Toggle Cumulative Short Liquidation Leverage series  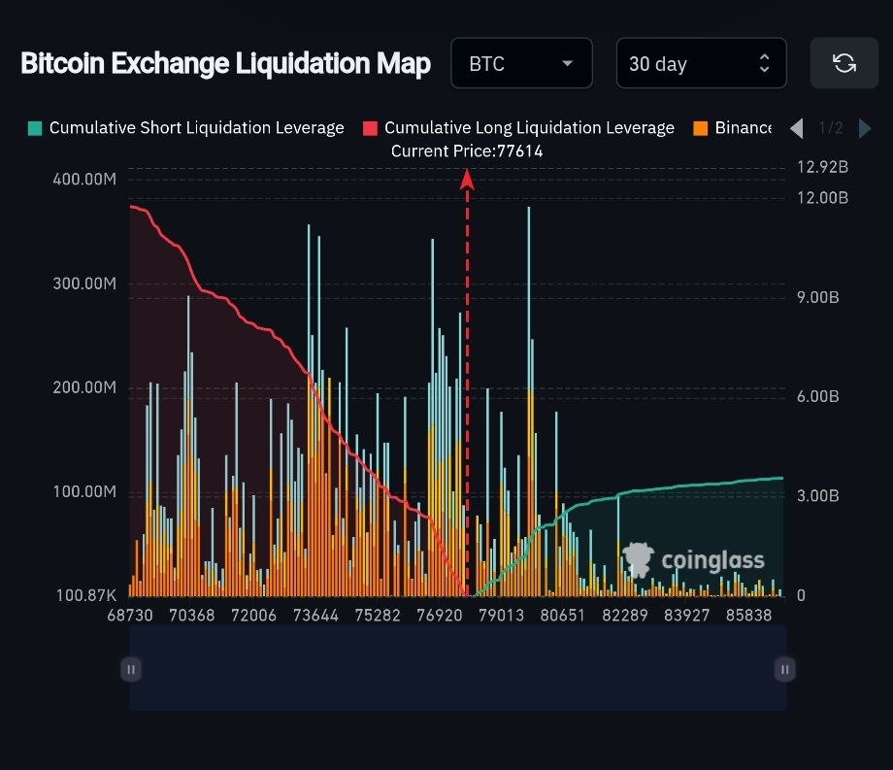pos(196,128)
